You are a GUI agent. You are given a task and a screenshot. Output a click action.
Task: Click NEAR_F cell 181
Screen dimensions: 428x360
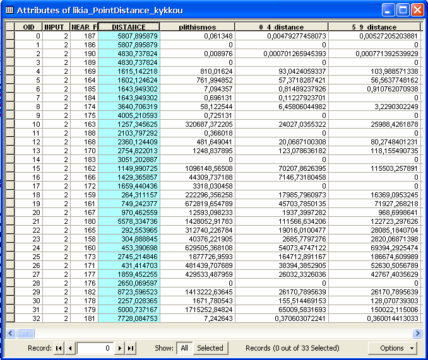(x=84, y=318)
